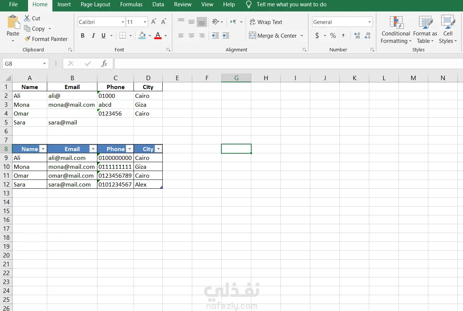
Task: Open the Phone column filter dropdown
Action: pos(129,149)
